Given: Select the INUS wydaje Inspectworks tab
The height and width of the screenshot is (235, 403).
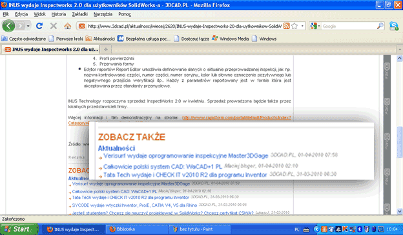Looking at the screenshot, I should point(51,49).
